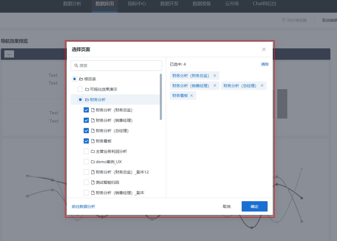Remove 财务看板 tag via its X icon
This screenshot has width=337, height=241.
(191, 96)
